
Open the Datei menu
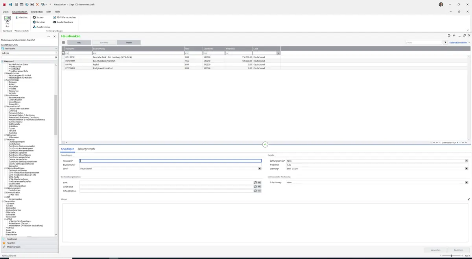6,12
